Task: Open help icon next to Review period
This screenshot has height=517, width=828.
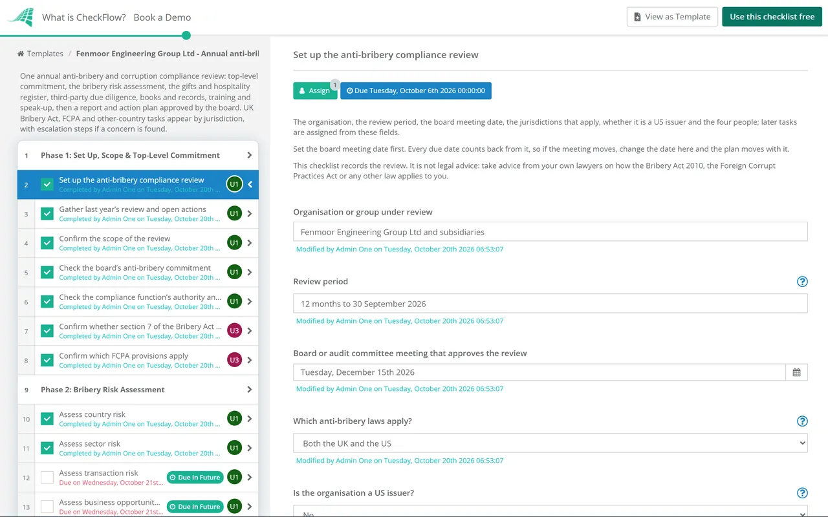Action: click(802, 282)
